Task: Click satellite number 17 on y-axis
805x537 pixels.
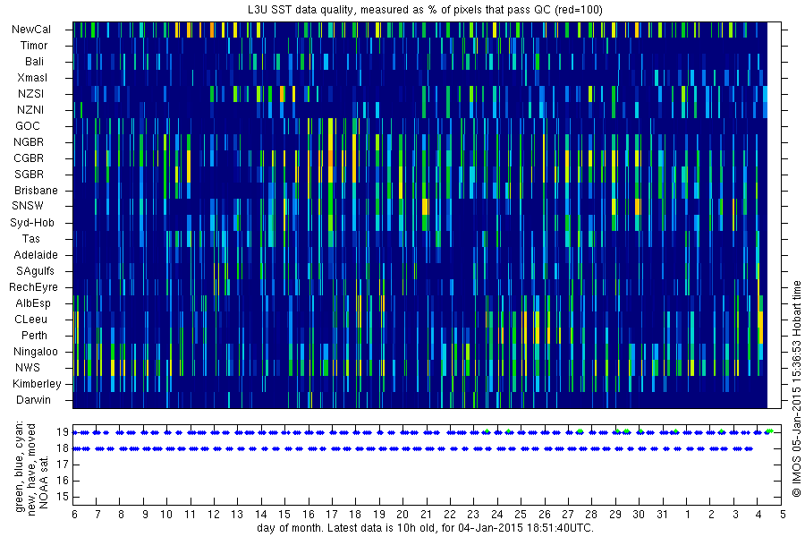Action: [x=63, y=465]
